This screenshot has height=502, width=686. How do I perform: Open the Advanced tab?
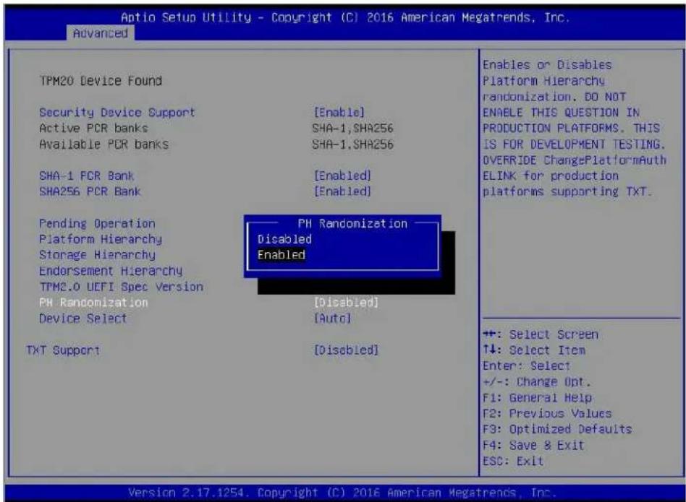pos(101,33)
